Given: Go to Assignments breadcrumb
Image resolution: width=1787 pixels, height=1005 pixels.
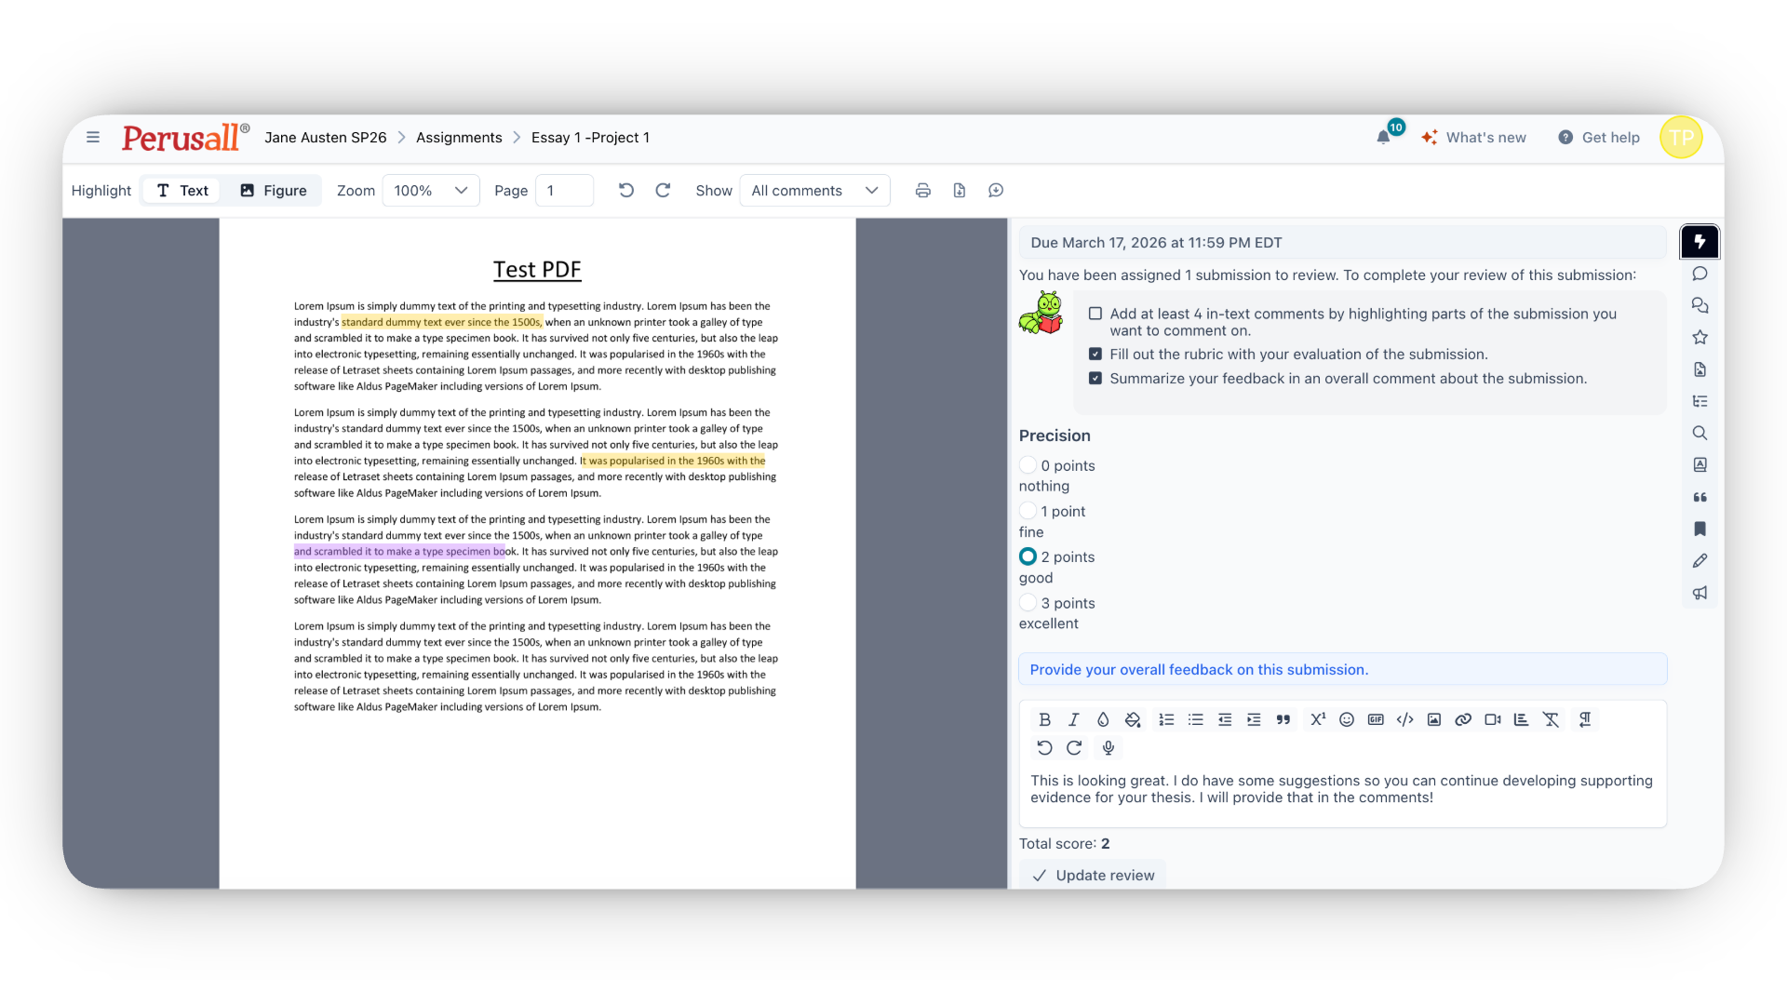Looking at the screenshot, I should pyautogui.click(x=459, y=138).
